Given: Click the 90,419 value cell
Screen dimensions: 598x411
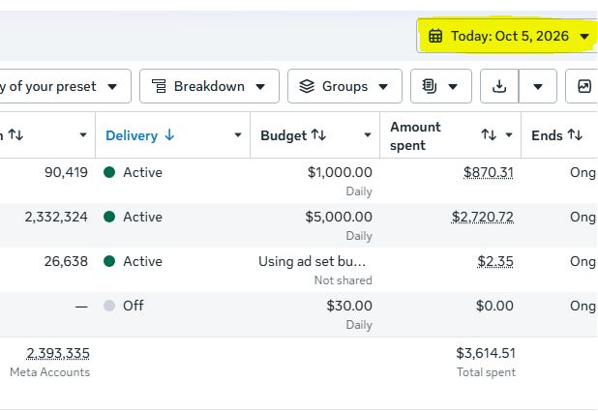Looking at the screenshot, I should tap(66, 172).
